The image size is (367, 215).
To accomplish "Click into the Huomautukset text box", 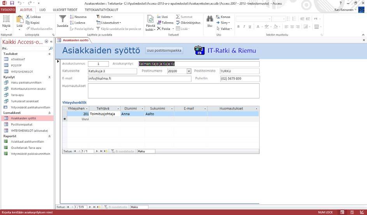I will [174, 91].
